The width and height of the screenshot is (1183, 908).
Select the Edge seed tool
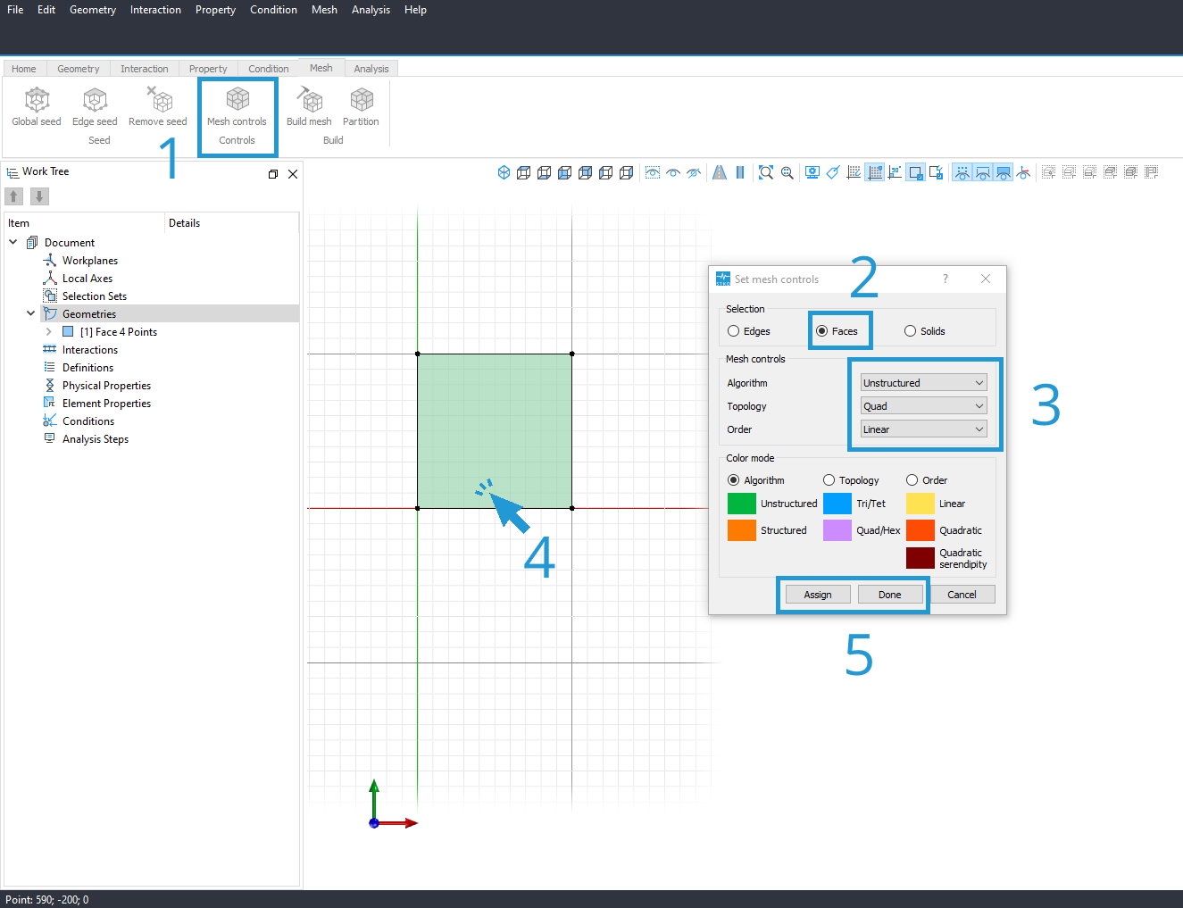pos(95,100)
